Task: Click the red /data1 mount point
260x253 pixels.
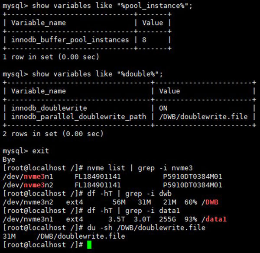Action: pos(214,219)
